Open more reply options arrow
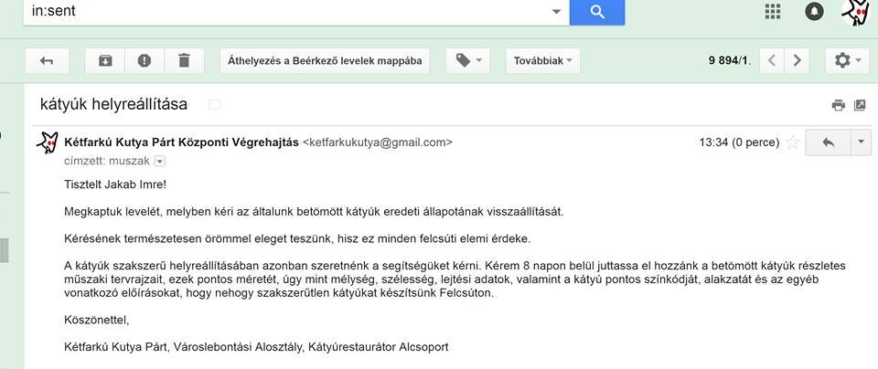This screenshot has width=878, height=369. tap(862, 142)
